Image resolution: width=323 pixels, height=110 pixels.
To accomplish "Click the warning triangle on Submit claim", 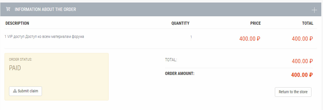I will click(x=15, y=91).
